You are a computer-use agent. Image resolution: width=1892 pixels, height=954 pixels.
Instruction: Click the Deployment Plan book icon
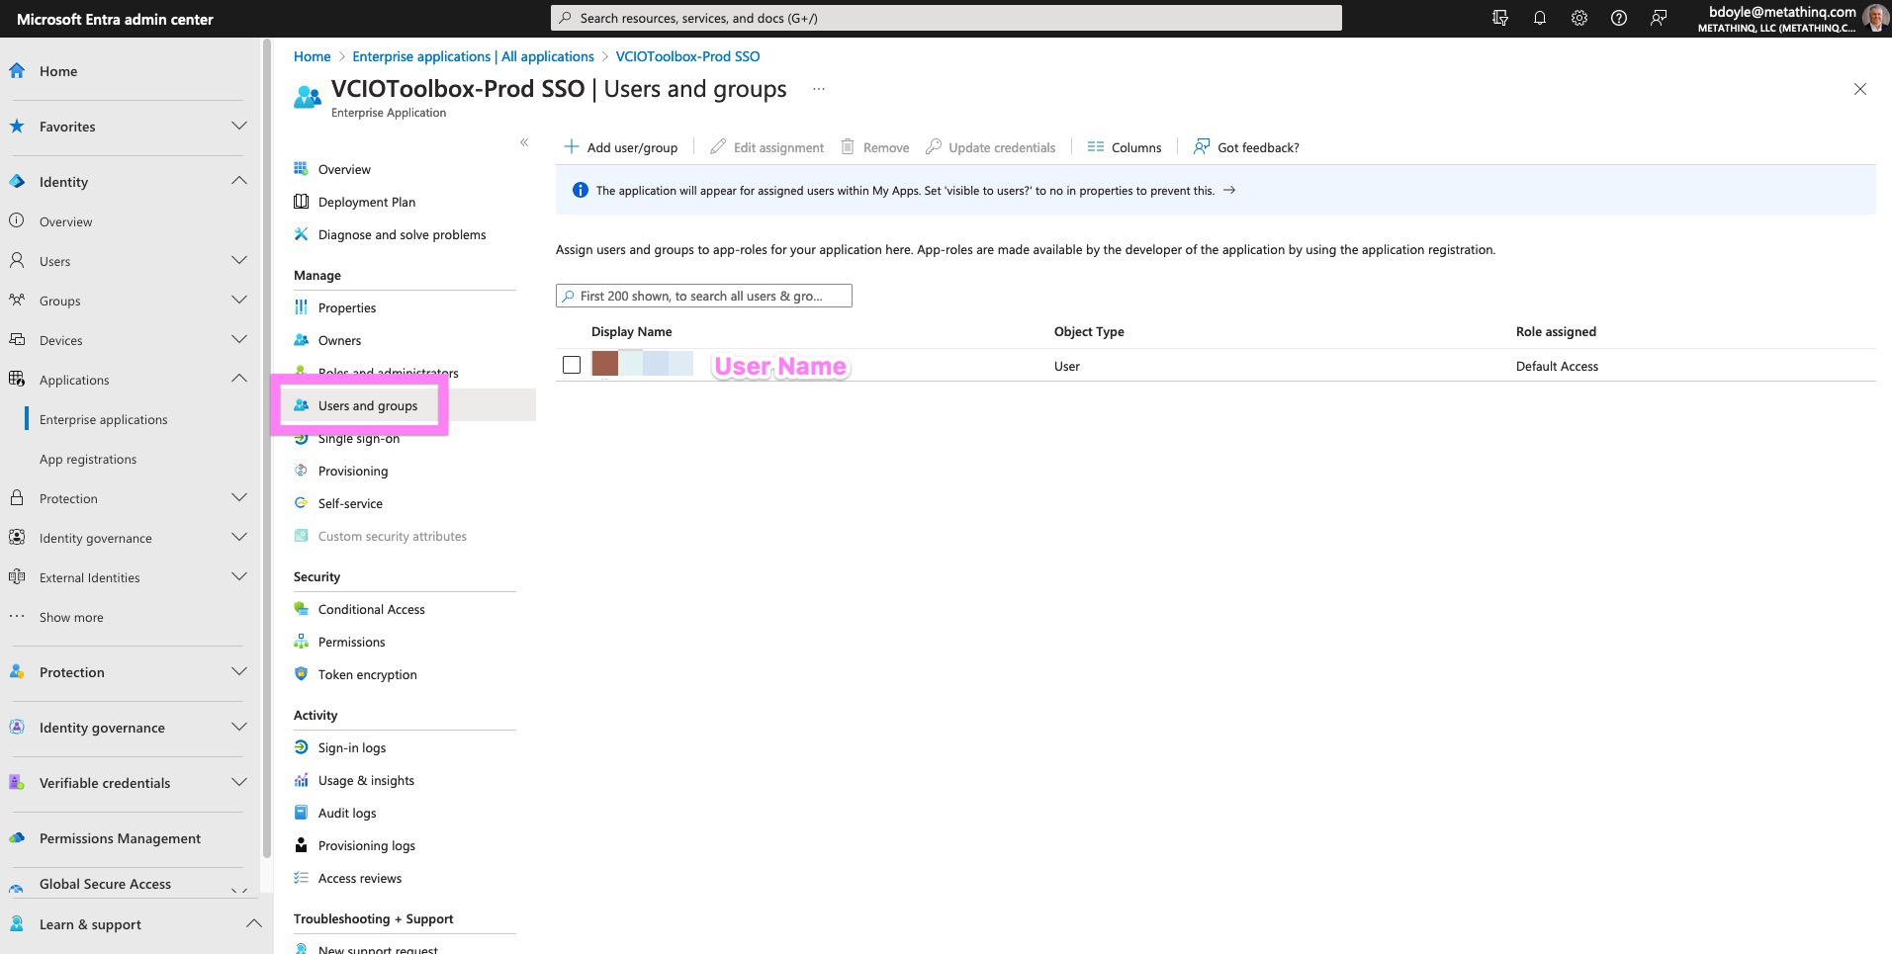[301, 202]
